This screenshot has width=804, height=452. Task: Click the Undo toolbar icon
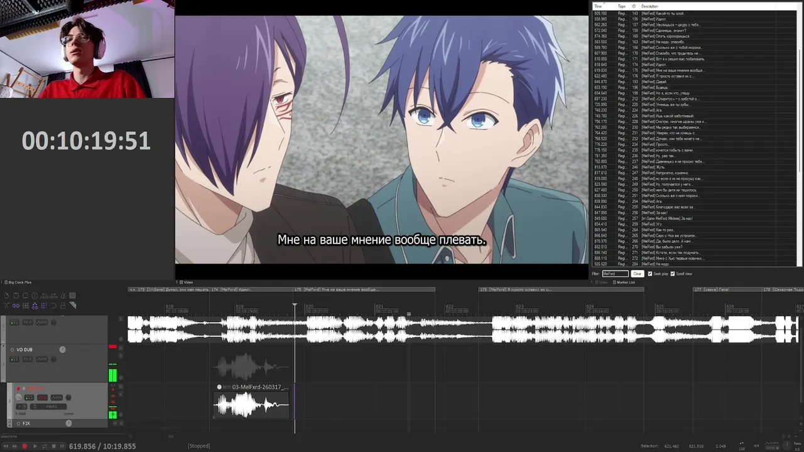(x=44, y=296)
